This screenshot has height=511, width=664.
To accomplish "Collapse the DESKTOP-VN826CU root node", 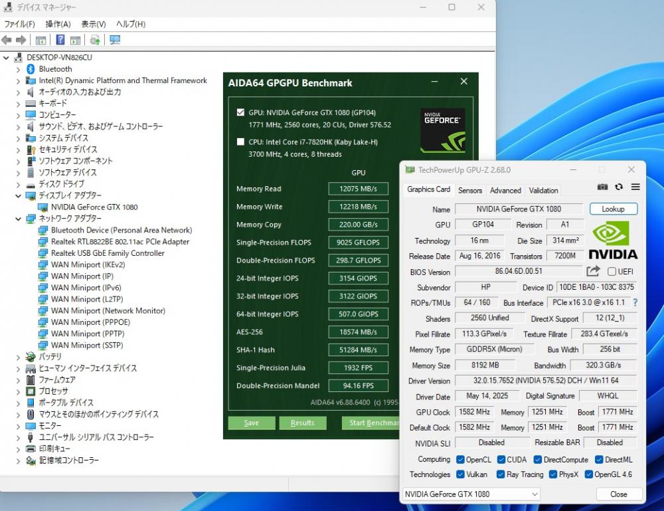I will [6, 58].
